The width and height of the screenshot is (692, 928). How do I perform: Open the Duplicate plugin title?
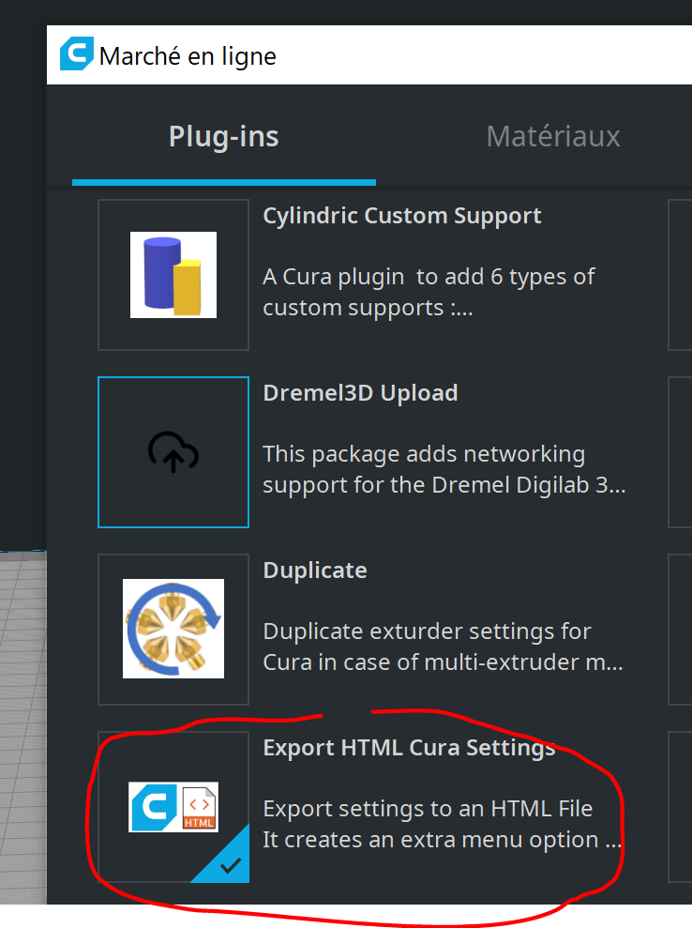coord(315,570)
